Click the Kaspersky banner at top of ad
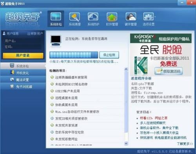Viewport: 196px width, 154px height. pos(161,38)
